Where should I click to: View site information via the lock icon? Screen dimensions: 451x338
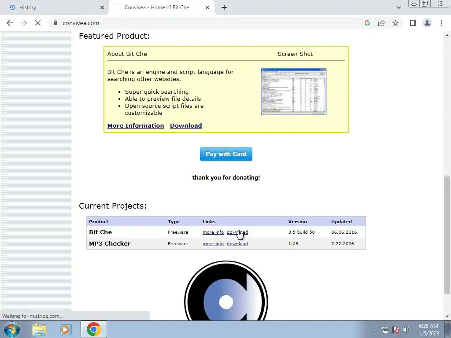(55, 23)
